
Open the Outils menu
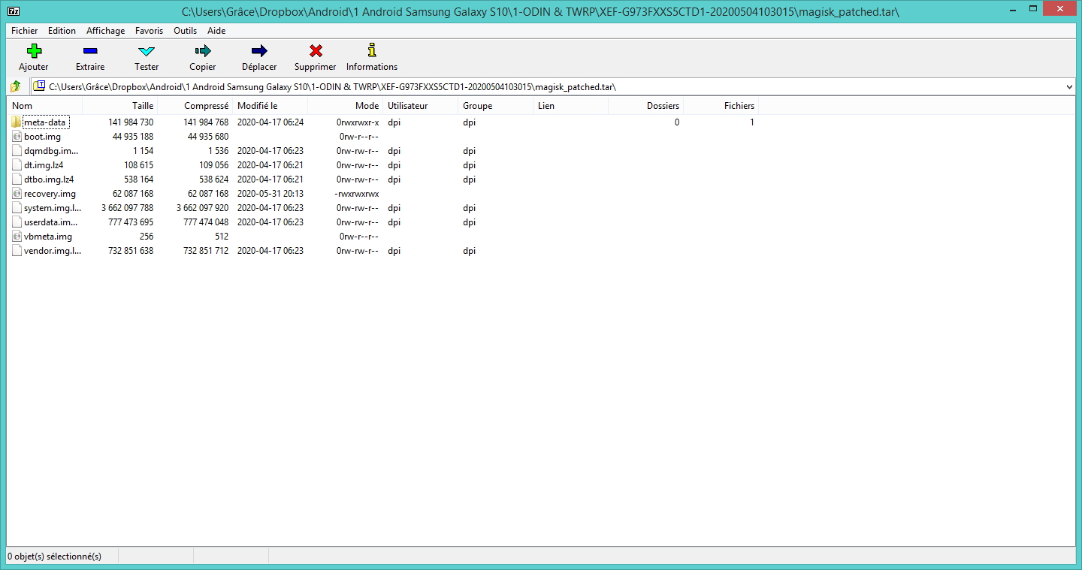click(185, 31)
